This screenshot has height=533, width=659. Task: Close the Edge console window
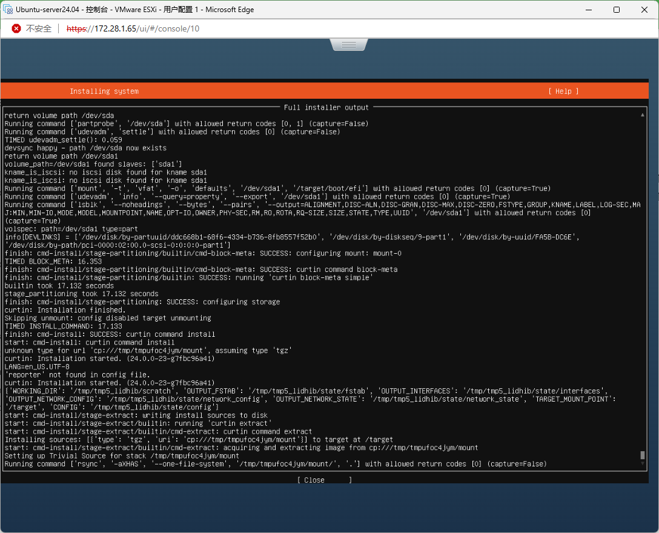coord(644,10)
